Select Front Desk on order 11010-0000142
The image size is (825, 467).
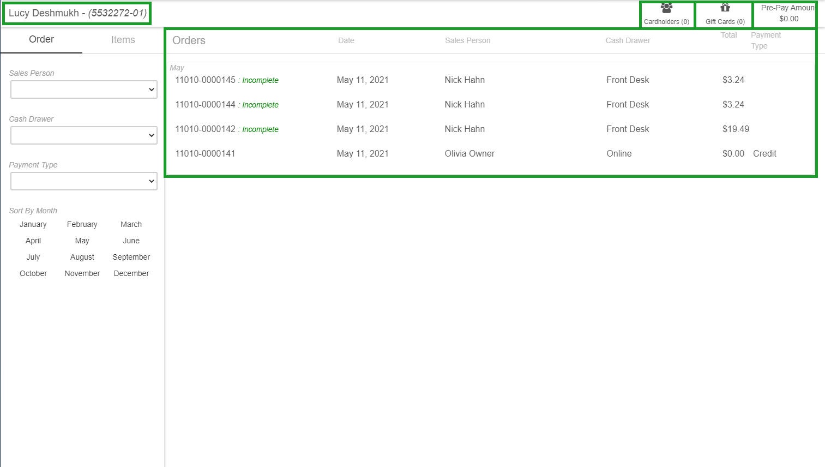coord(628,129)
